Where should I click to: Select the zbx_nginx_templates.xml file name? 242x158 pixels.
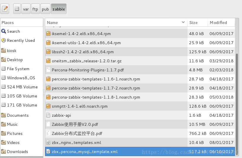[76, 142]
